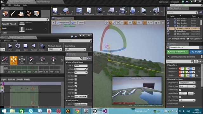Open the Playback Speed 100% dropdown
Screen dimensions: 203x114
[x=55, y=49]
